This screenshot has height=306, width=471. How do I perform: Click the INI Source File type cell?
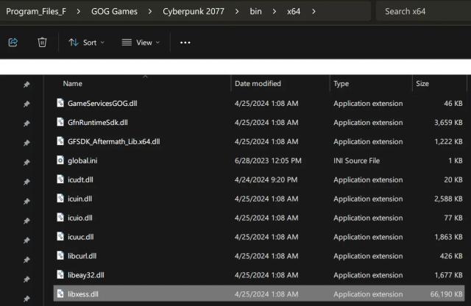click(356, 160)
